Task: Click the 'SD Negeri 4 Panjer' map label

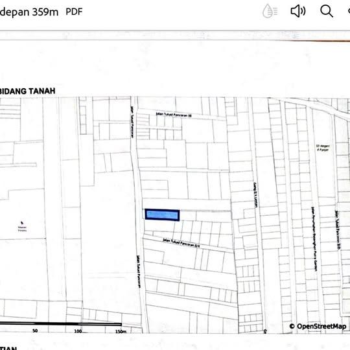Action: [323, 148]
